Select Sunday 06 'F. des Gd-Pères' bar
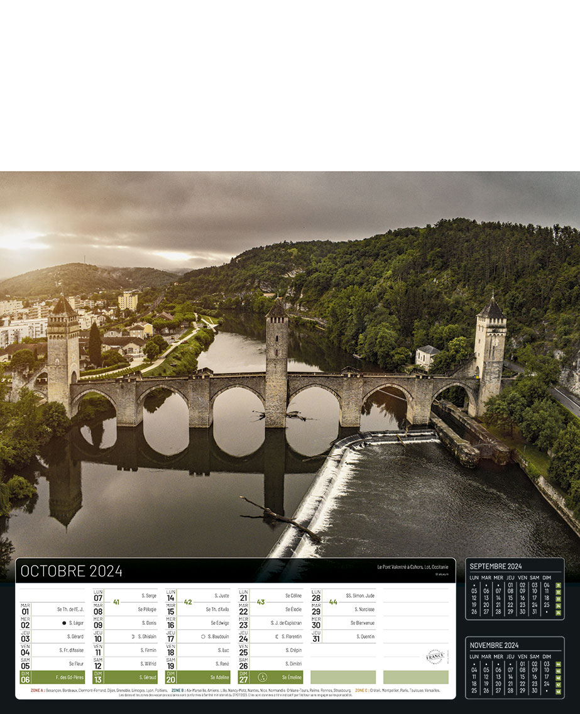This screenshot has height=714, width=580. pos(52,677)
